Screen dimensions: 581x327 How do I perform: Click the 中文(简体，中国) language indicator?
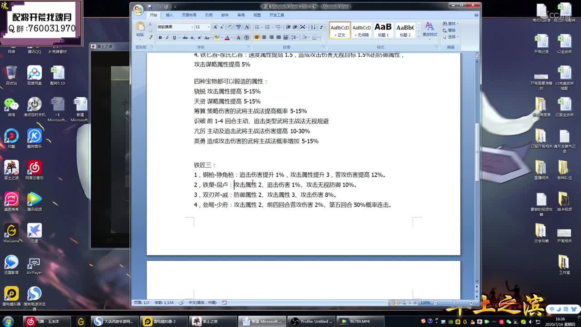coord(202,302)
